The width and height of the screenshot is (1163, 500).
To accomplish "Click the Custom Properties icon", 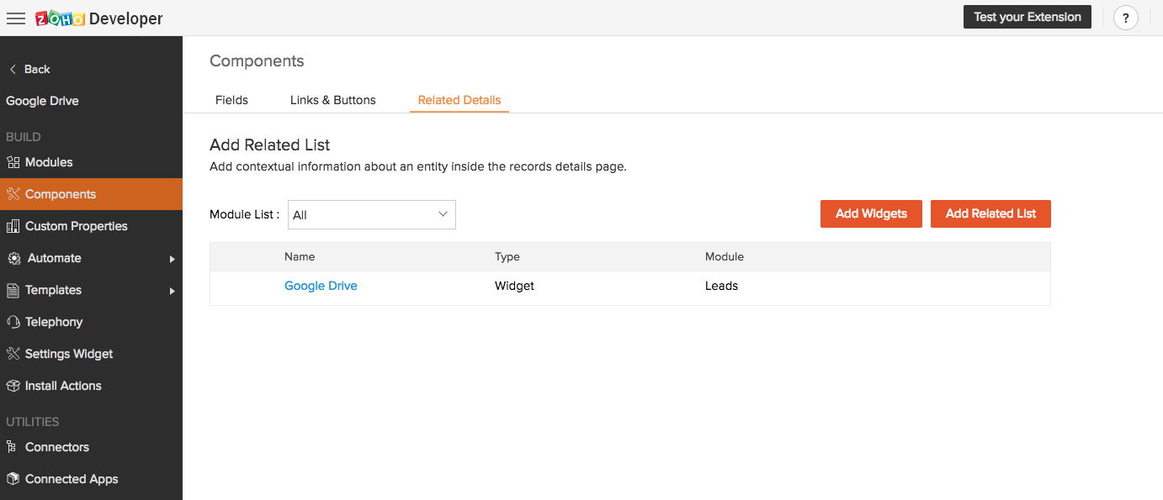I will coord(13,226).
